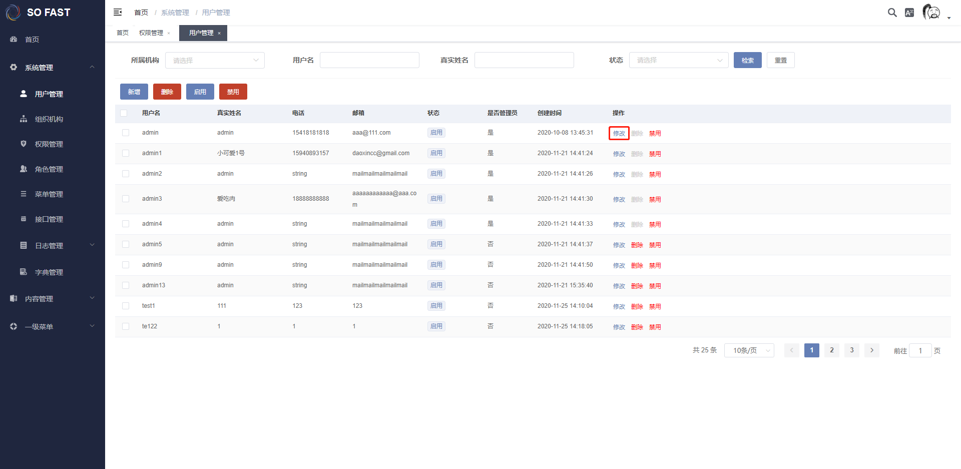Open the 状态 filter dropdown
961x469 pixels.
(x=678, y=60)
